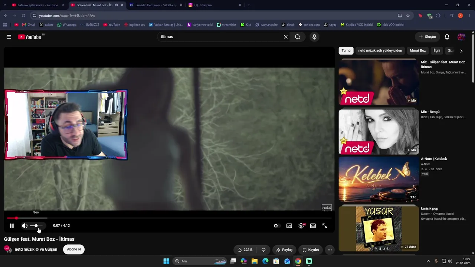Viewport: 475px width, 267px height.
Task: Subscribe with the Abone ol button
Action: pyautogui.click(x=74, y=249)
